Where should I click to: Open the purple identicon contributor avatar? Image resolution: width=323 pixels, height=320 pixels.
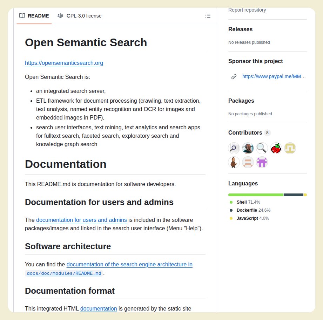coord(262,162)
